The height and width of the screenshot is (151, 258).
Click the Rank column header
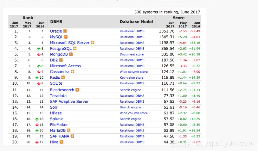(x=28, y=18)
